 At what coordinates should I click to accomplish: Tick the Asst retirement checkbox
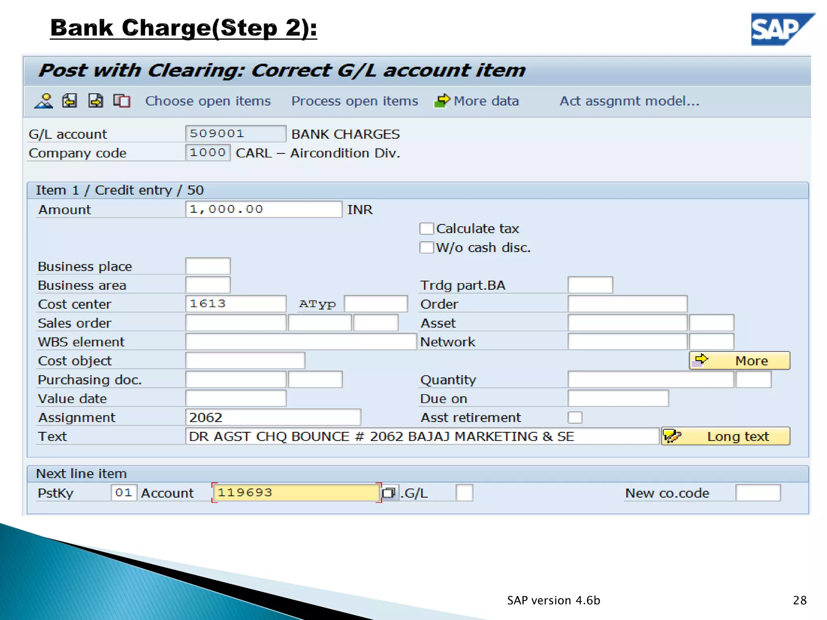(575, 417)
